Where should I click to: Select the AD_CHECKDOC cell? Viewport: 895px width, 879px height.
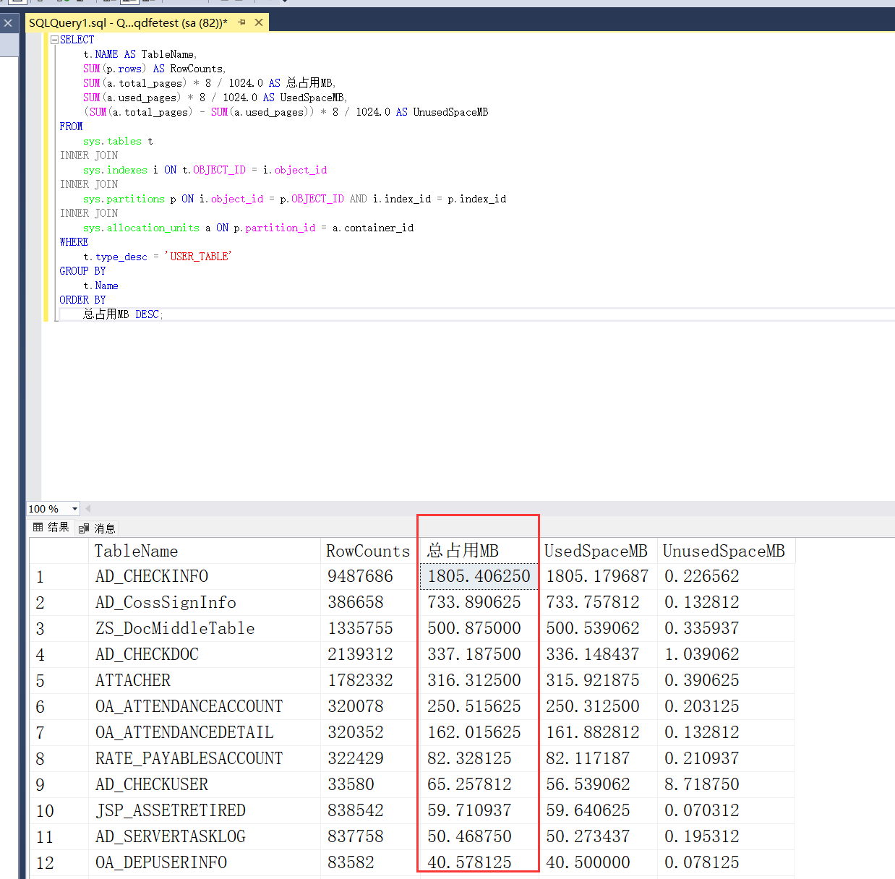pyautogui.click(x=205, y=654)
